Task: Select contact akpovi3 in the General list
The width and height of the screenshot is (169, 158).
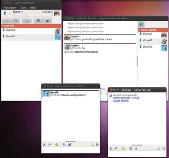Action: (31, 37)
